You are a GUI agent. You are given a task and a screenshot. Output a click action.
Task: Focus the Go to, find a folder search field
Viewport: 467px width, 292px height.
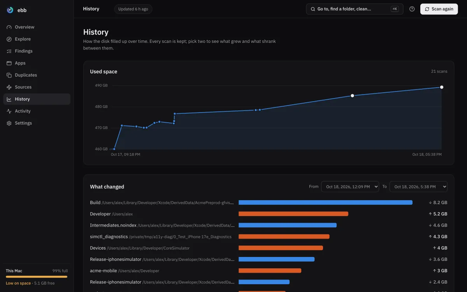point(355,9)
